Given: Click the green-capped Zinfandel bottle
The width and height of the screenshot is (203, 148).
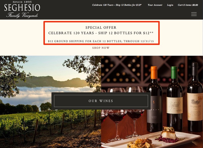Looking at the screenshot, I should coord(174,99).
